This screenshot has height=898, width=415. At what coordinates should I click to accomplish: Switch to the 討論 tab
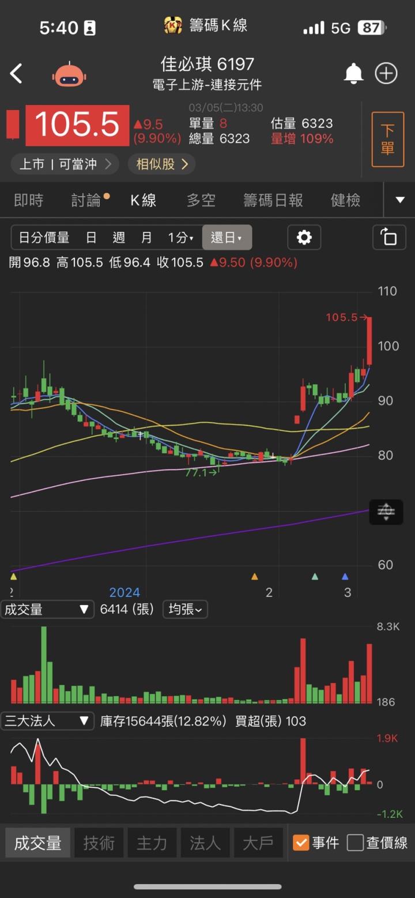point(86,200)
